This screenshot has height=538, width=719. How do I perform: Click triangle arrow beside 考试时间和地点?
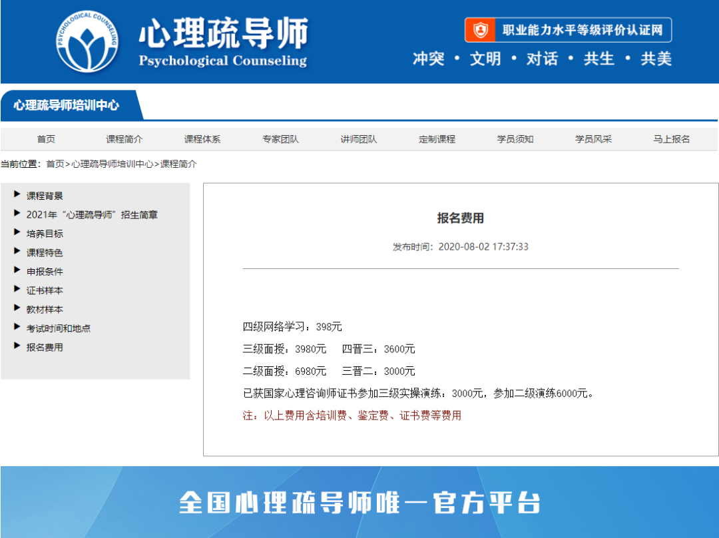click(17, 326)
